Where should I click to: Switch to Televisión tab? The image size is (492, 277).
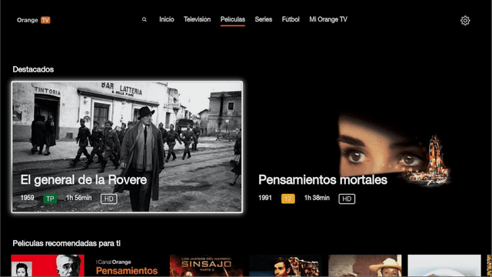tap(197, 19)
